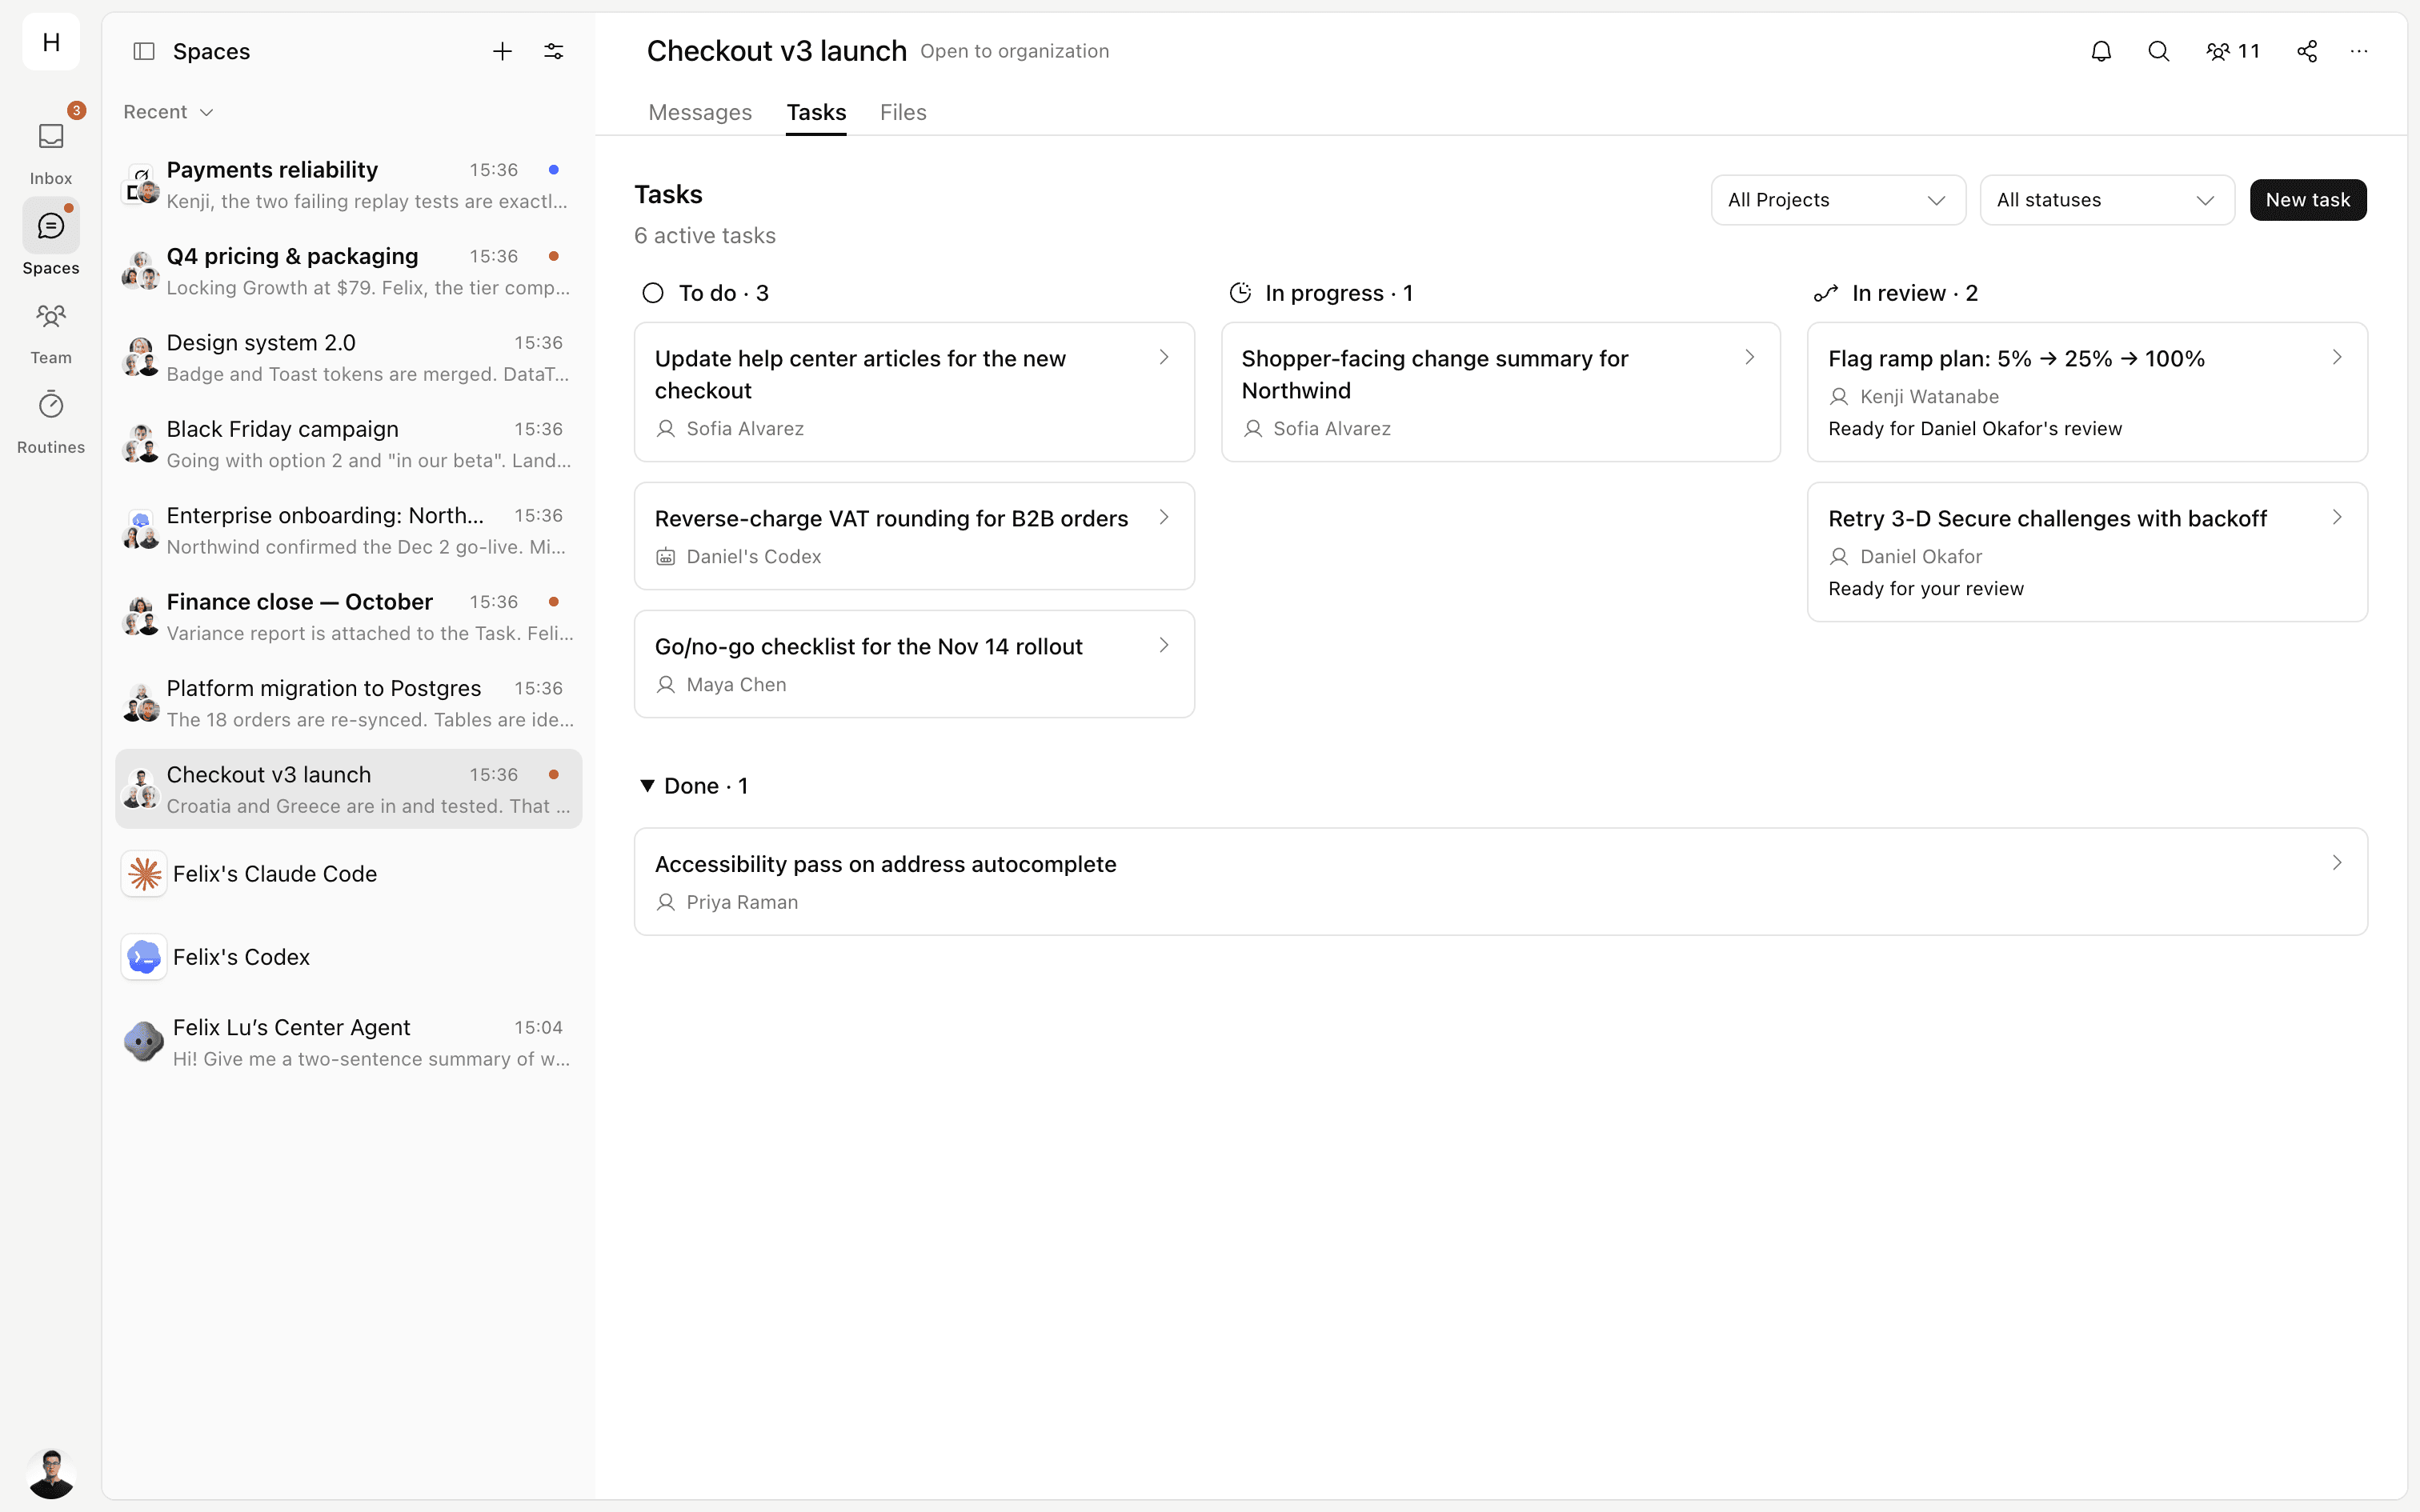Expand the Flag ramp plan task chevron
The height and width of the screenshot is (1512, 2420).
click(2337, 357)
